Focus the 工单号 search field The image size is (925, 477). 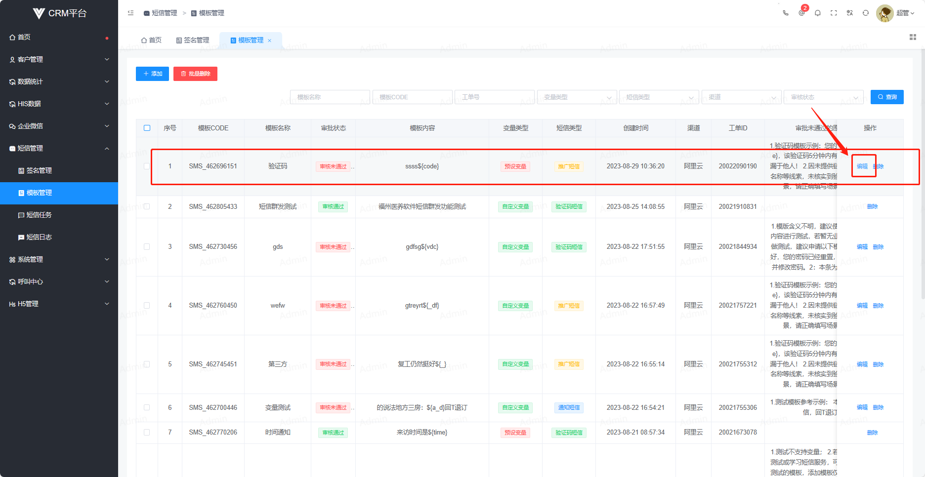495,97
